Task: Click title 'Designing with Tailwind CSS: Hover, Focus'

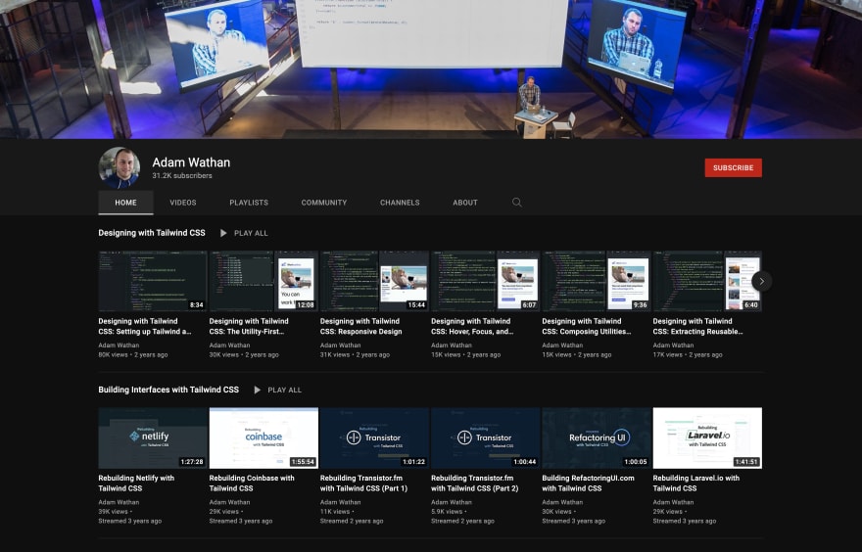Action: pos(472,326)
